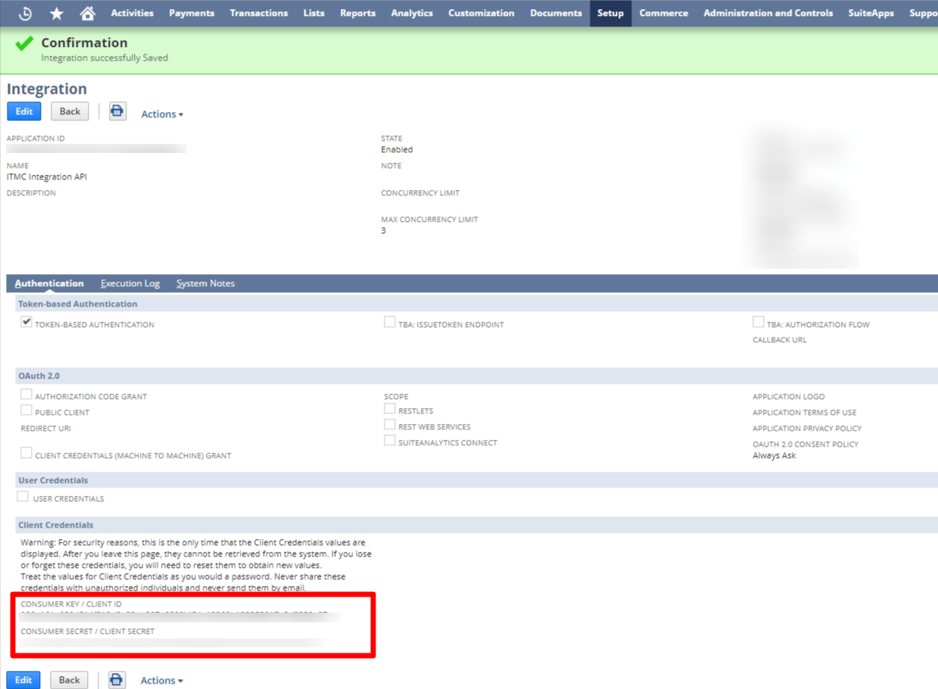Viewport: 938px width, 689px height.
Task: Check the SuiteAnalytics Connect checkbox
Action: coord(389,440)
